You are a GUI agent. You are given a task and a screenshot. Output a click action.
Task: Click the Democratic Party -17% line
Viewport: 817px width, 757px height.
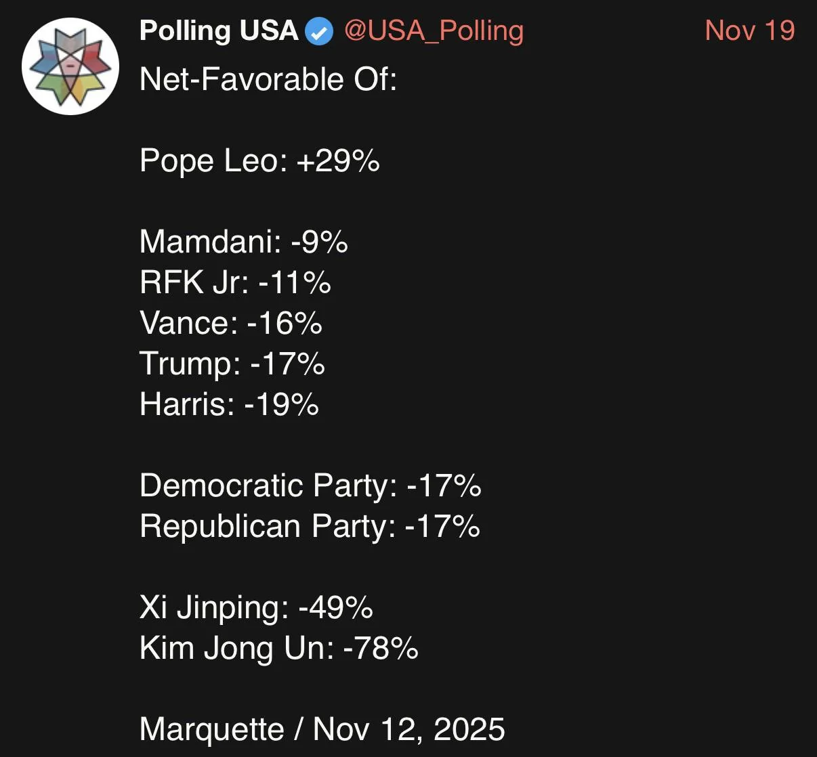pos(310,485)
